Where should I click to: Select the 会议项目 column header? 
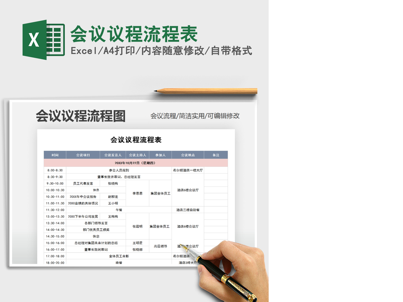(x=83, y=155)
